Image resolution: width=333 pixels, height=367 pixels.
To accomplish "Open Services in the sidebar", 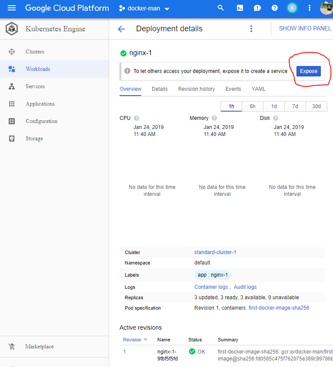I will coord(35,86).
